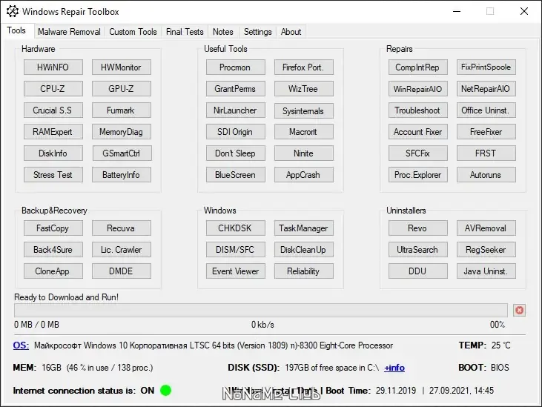Launch DMDE

(x=122, y=271)
